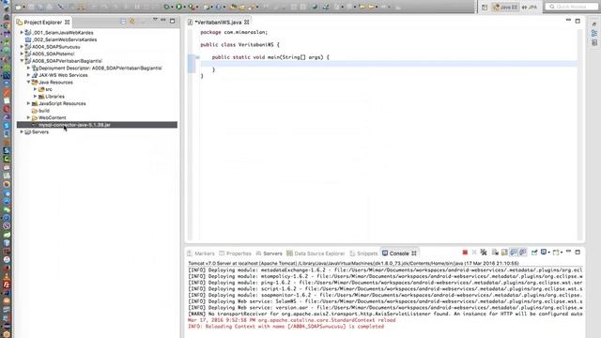Click Open Perspective icon
Image resolution: width=601 pixels, height=338 pixels.
tap(485, 7)
